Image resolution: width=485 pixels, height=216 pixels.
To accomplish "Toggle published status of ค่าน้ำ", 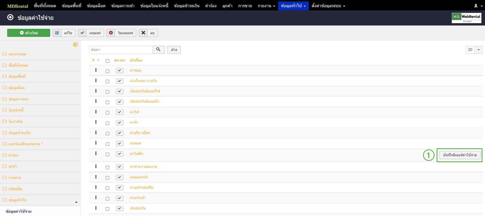I will click(x=120, y=123).
